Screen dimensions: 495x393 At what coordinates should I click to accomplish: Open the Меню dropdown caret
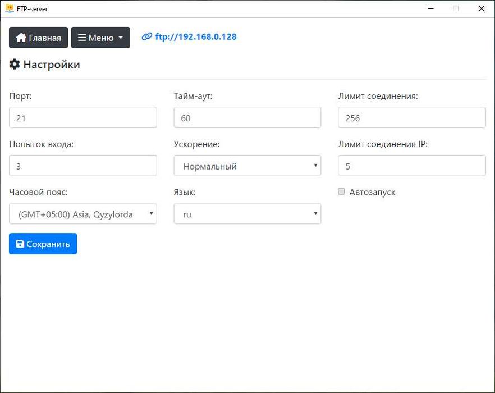click(x=120, y=38)
